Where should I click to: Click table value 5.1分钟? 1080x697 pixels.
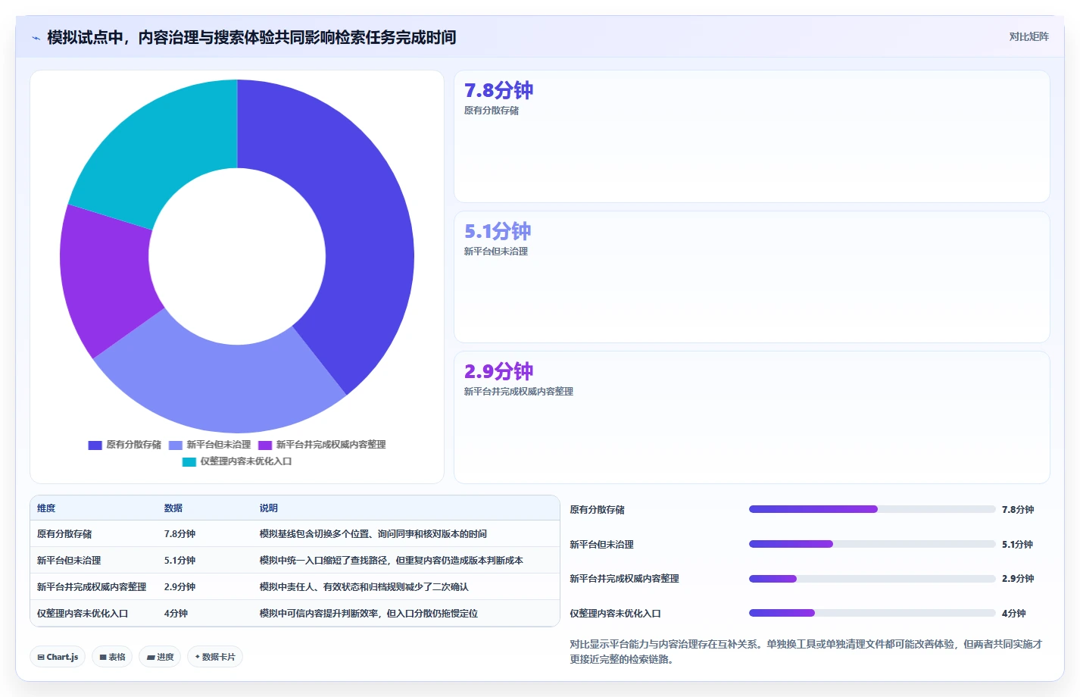179,561
